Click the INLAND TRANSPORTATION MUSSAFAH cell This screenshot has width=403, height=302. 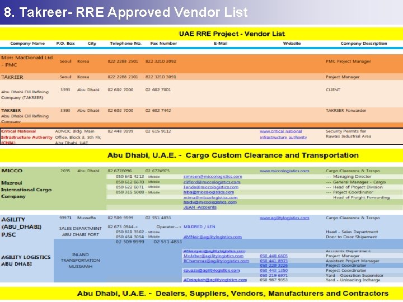coord(81,261)
